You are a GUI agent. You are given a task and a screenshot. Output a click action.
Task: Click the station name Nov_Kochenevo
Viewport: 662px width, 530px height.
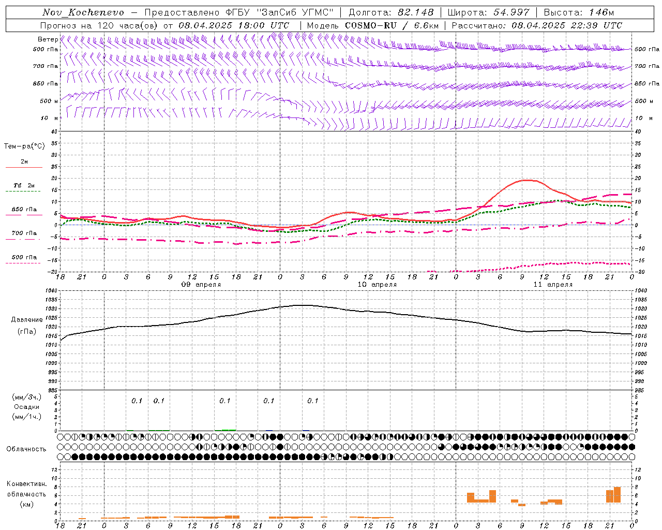coord(83,12)
